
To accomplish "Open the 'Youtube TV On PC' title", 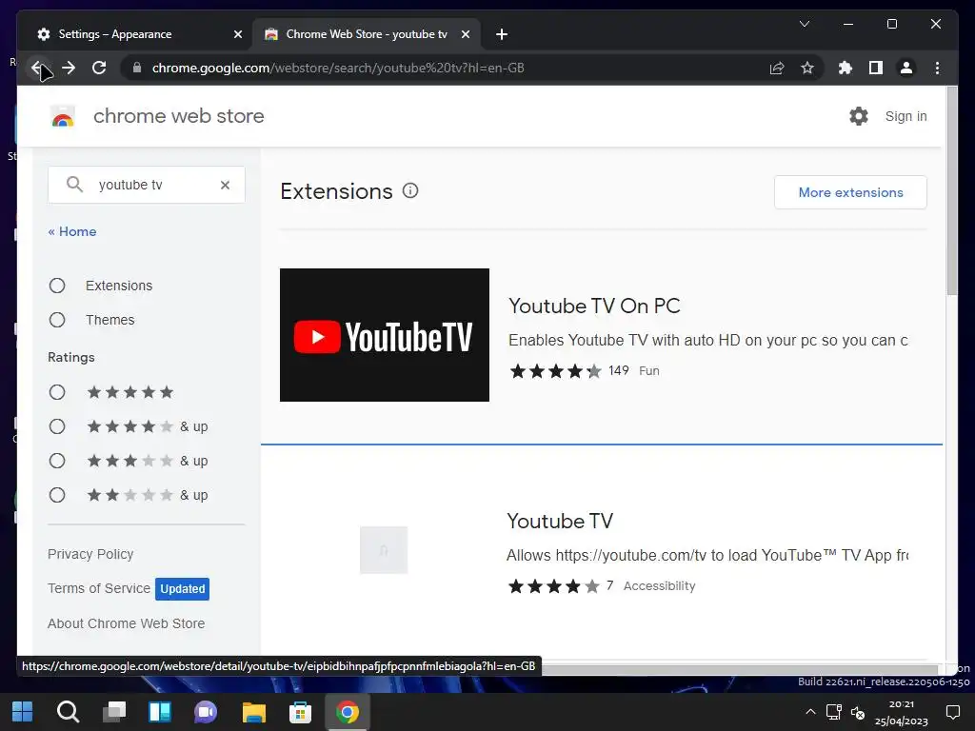I will [594, 306].
